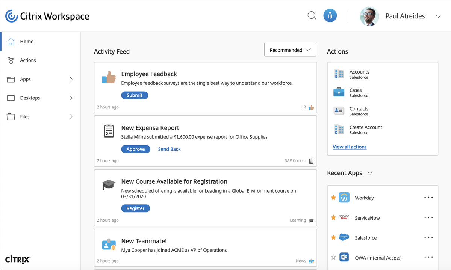451x270 pixels.
Task: Open more options for ServiceNow
Action: (x=429, y=217)
